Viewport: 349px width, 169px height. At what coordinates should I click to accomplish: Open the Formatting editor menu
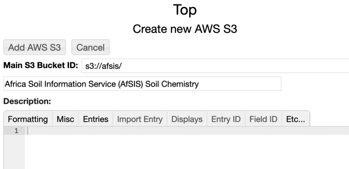pos(28,119)
